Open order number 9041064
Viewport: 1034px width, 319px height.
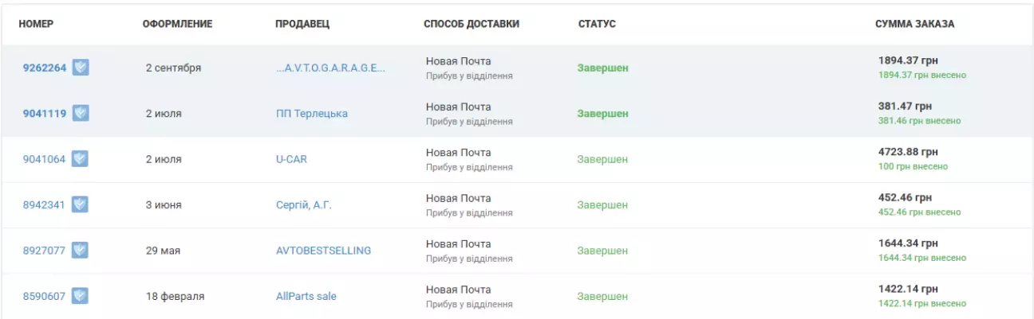(45, 159)
